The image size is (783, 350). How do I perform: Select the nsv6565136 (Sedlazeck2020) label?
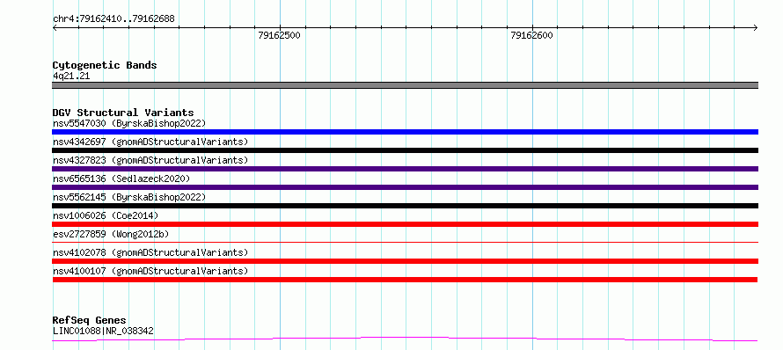121,179
